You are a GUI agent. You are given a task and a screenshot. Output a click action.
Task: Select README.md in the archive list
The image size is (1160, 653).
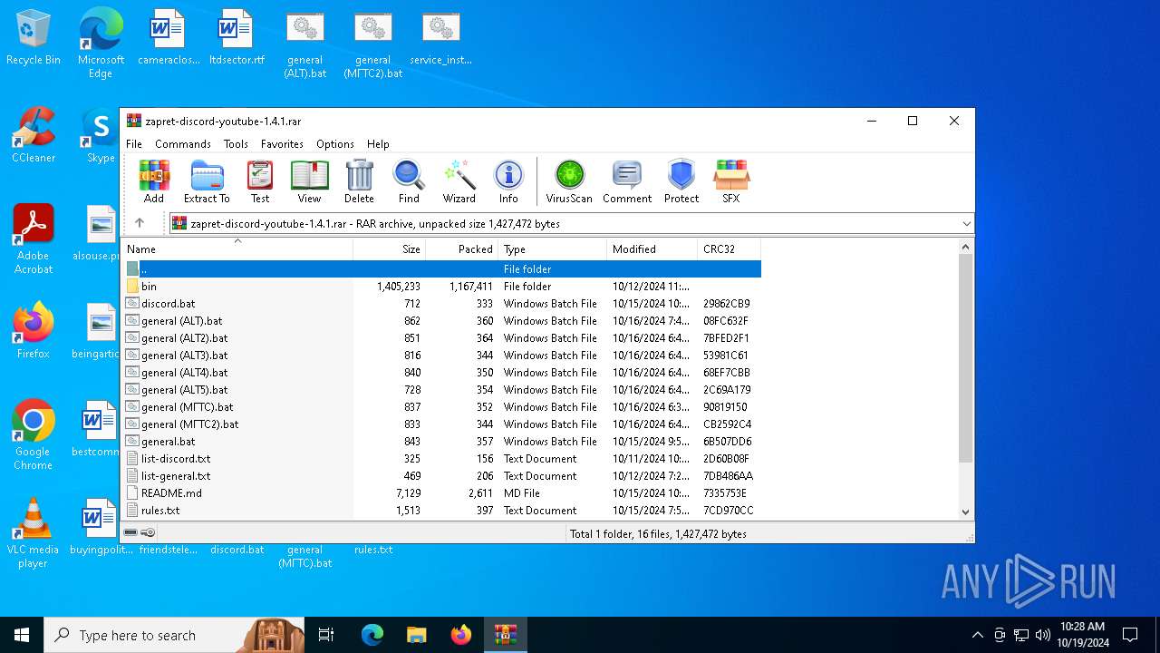(x=441, y=492)
